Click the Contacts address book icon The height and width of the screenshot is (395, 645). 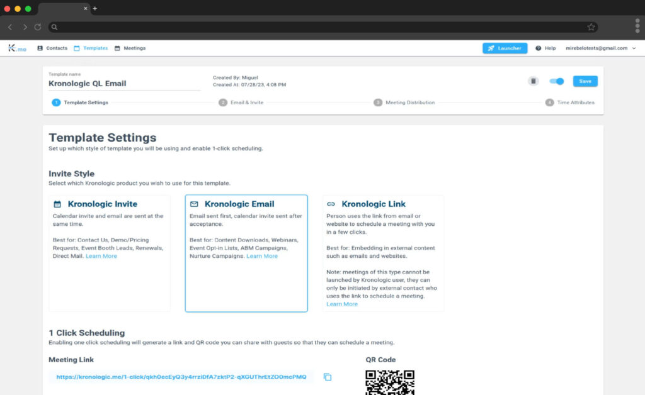tap(40, 48)
